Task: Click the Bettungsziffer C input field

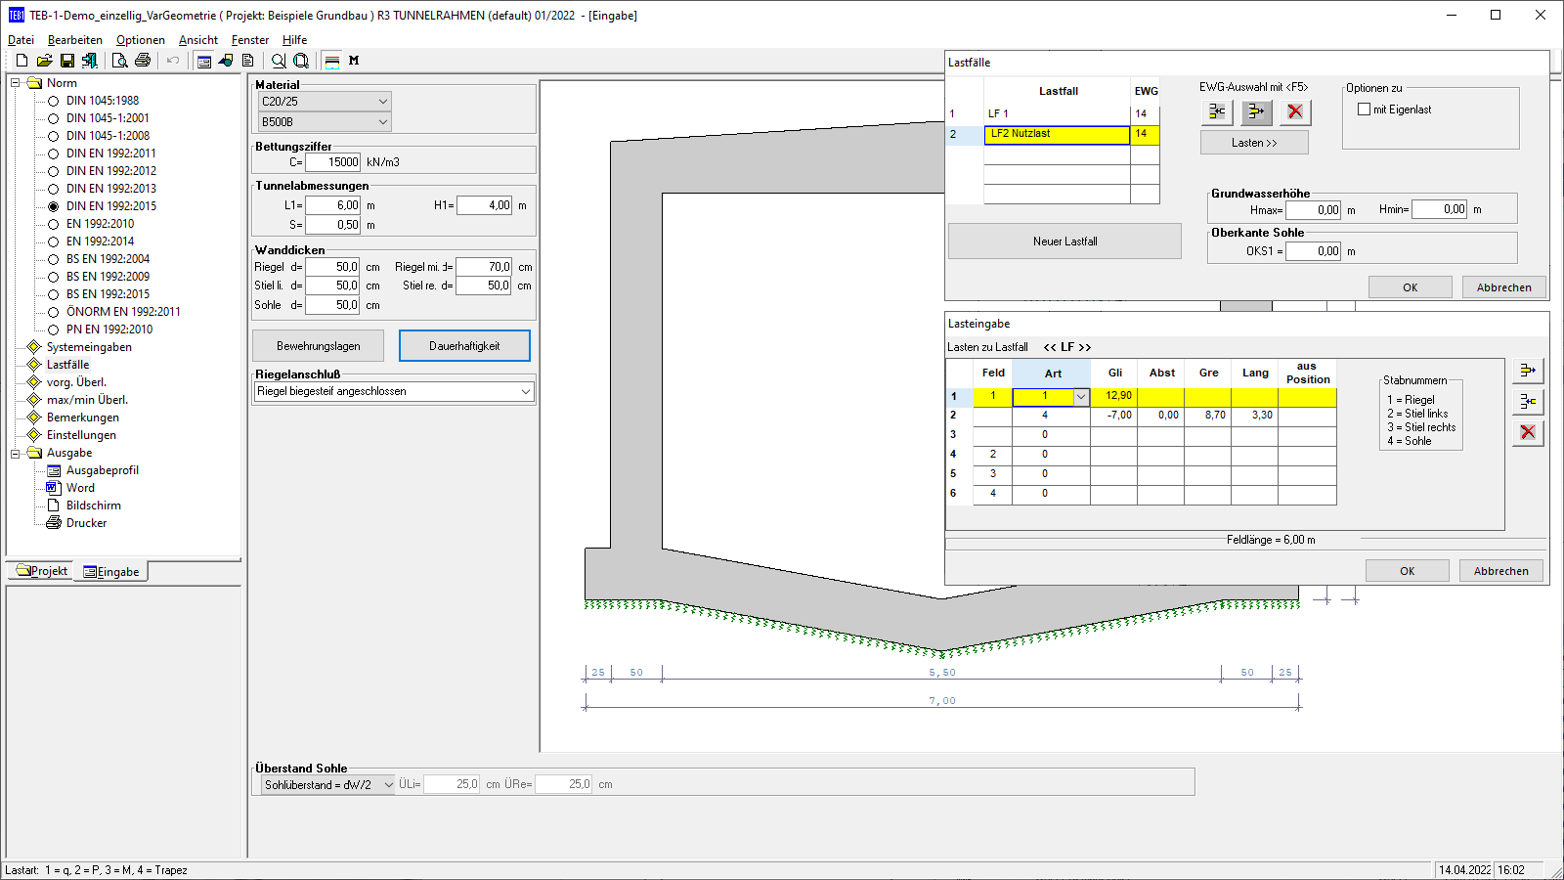Action: pyautogui.click(x=333, y=162)
